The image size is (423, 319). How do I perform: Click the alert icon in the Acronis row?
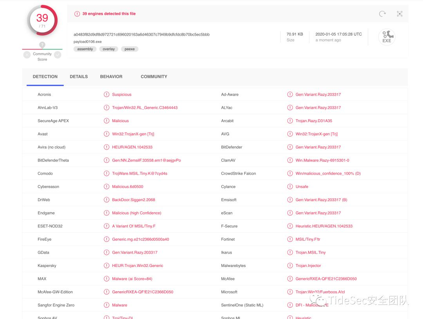(107, 94)
